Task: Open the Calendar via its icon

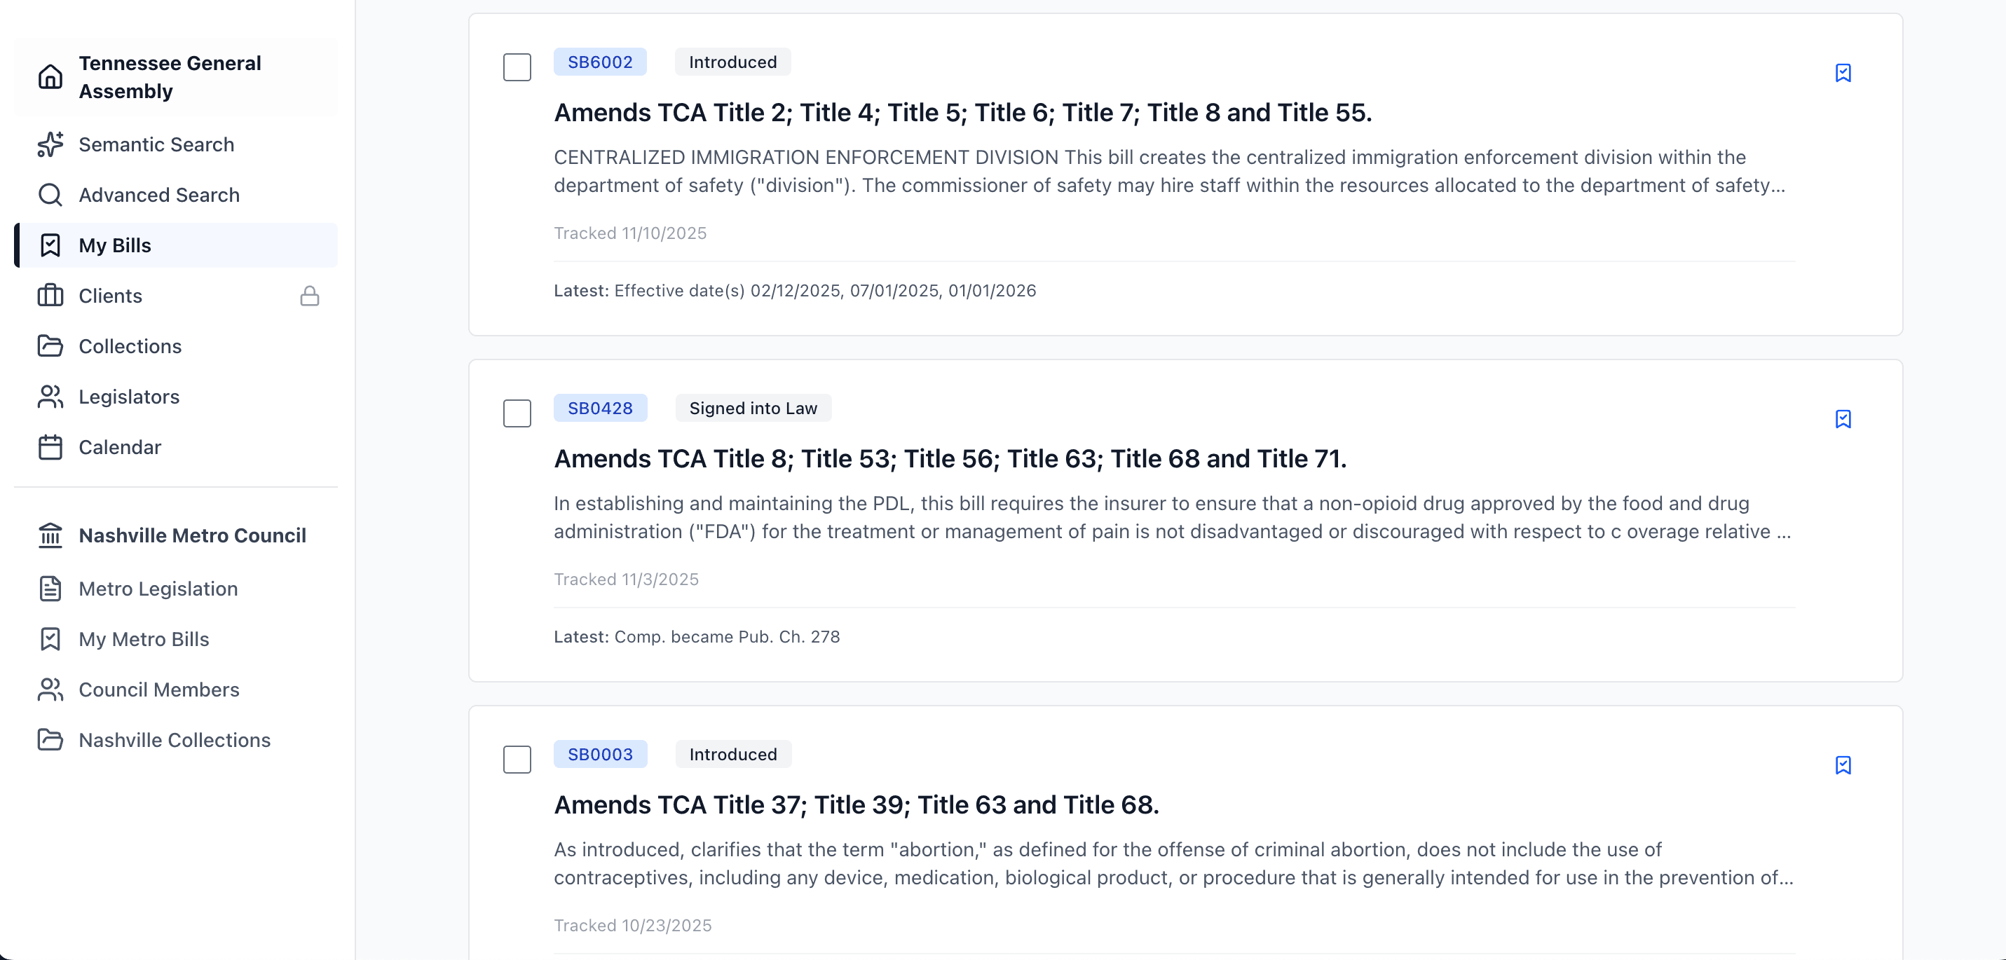Action: 50,447
